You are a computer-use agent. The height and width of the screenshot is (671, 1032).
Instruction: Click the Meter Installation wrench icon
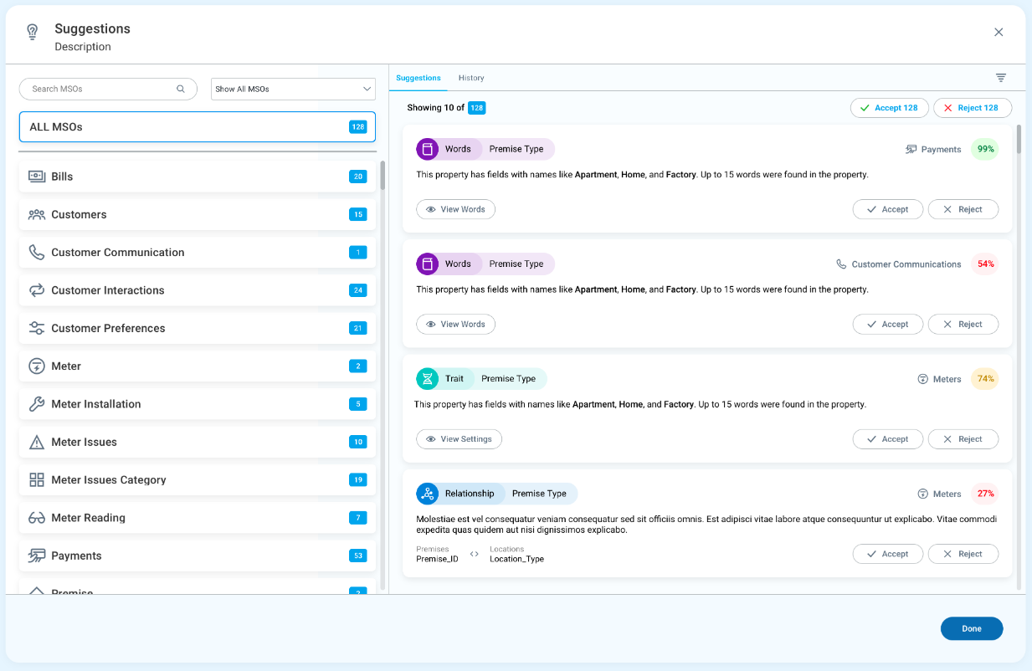tap(37, 404)
